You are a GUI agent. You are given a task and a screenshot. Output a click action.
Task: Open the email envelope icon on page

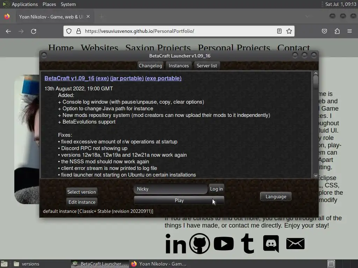pyautogui.click(x=295, y=243)
